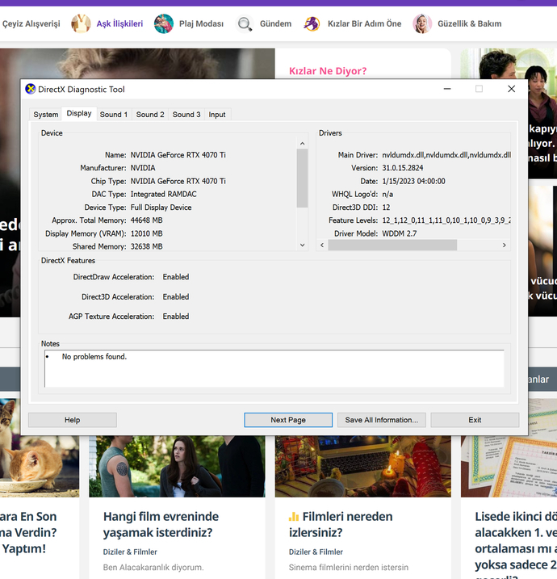The image size is (557, 579).
Task: Click the 'WDDM 2.7' driver model value
Action: (400, 233)
